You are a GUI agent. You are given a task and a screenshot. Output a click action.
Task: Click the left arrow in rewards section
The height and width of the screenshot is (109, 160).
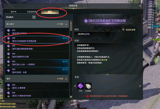click(75, 86)
